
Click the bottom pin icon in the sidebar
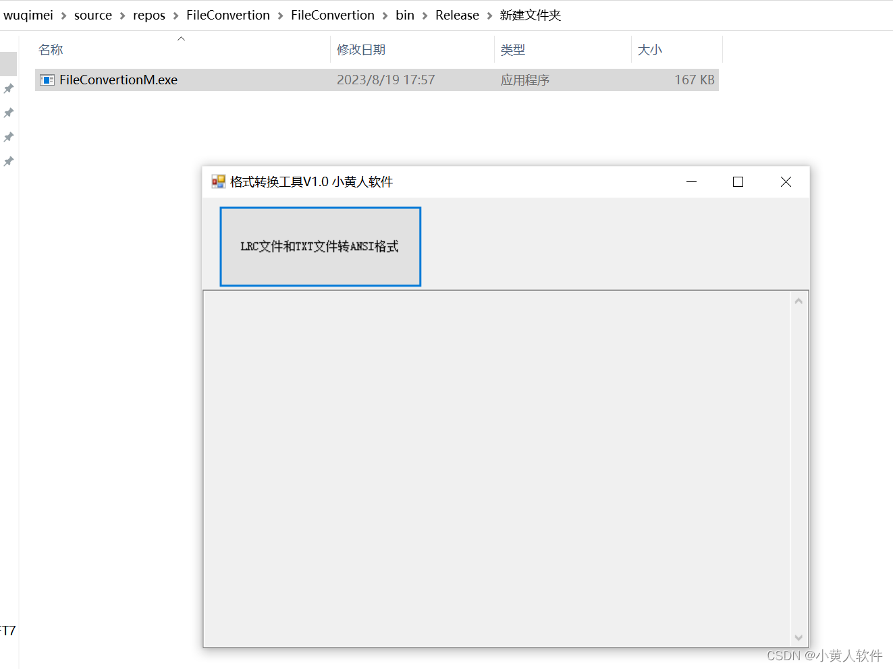(x=8, y=161)
